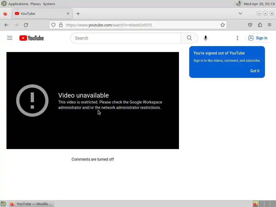Go back to previous page
Viewport: 276px width, 207px height.
[x=6, y=25]
